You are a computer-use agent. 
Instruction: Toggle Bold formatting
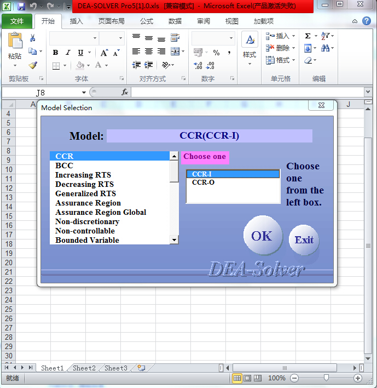coord(55,53)
